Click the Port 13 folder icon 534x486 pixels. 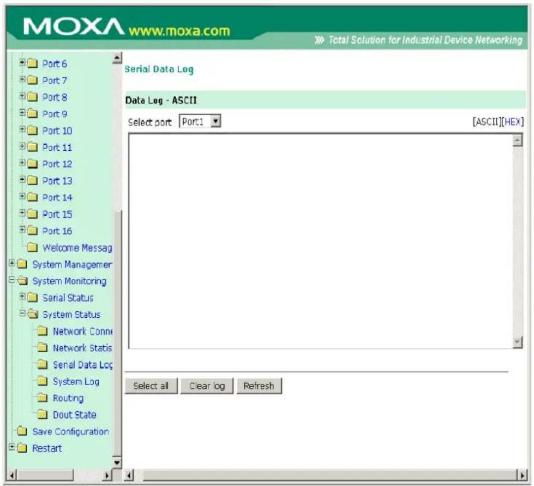(x=32, y=180)
